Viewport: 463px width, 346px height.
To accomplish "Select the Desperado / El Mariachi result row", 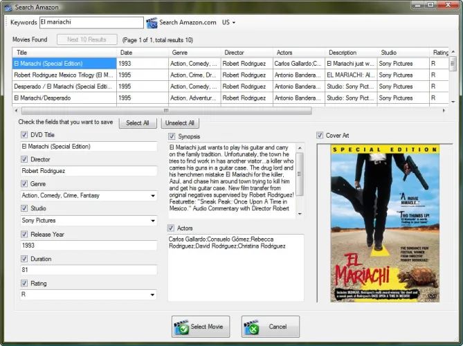I will pyautogui.click(x=64, y=86).
